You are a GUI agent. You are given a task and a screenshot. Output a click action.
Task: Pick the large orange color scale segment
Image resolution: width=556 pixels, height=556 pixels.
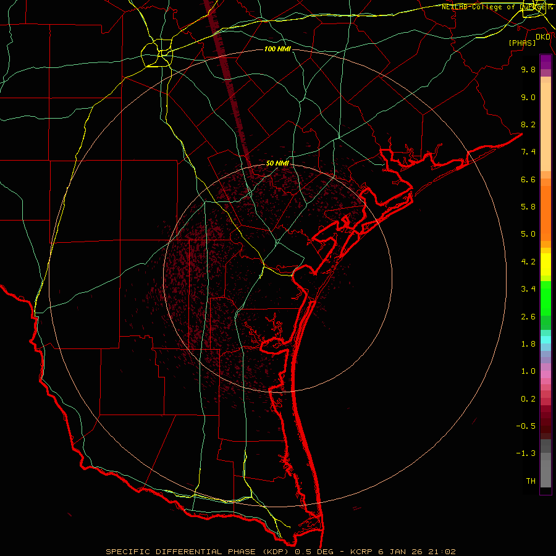tap(545, 214)
